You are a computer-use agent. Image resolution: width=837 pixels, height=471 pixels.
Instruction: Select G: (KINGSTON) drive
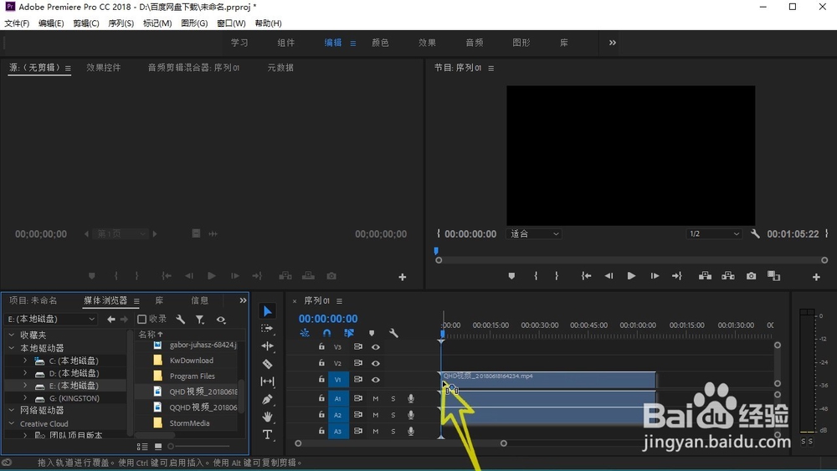click(74, 398)
